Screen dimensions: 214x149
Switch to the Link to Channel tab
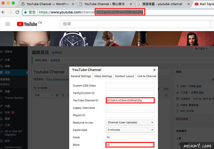tap(147, 76)
